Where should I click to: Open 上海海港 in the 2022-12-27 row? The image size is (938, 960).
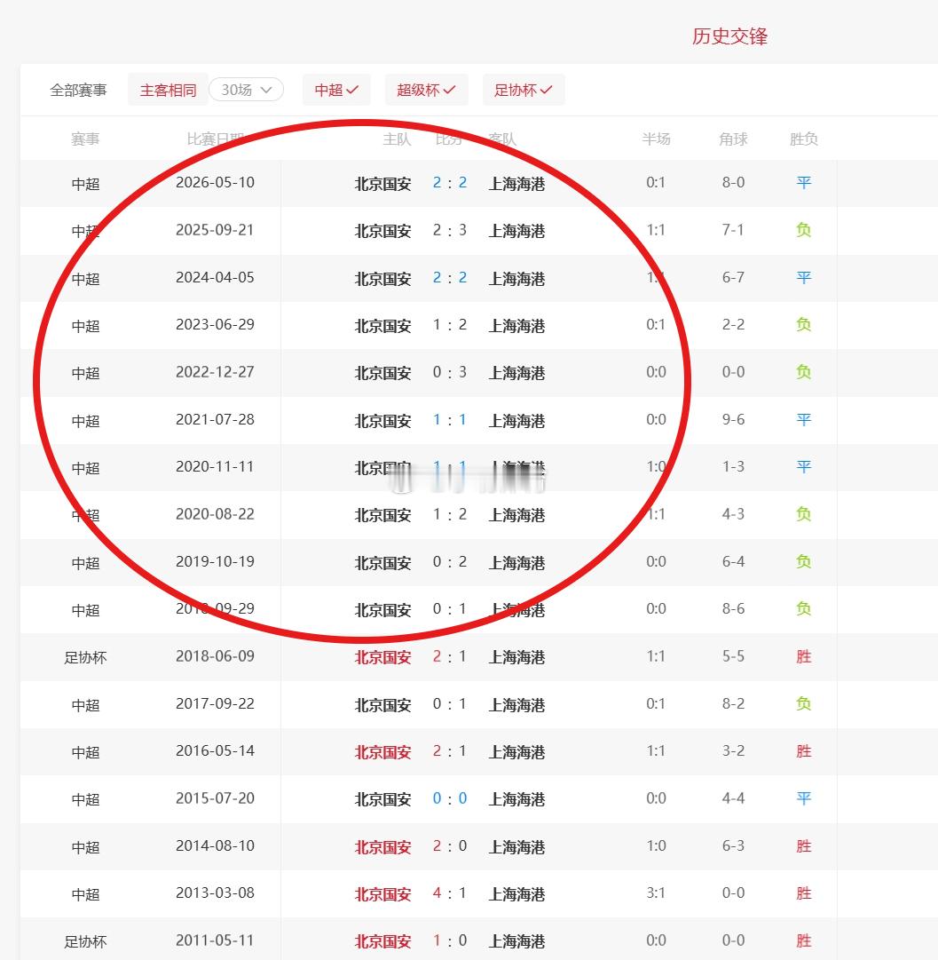(x=516, y=373)
